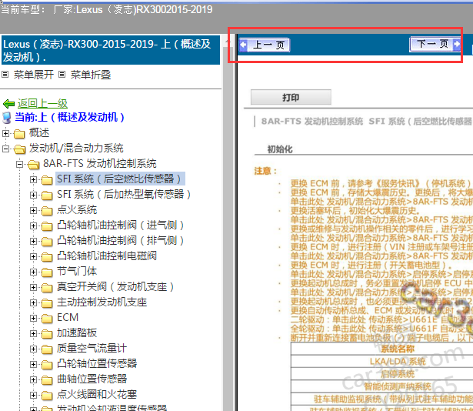The image size is (473, 411).
Task: Select the 加速踏板 tree label
Action: [x=77, y=332]
